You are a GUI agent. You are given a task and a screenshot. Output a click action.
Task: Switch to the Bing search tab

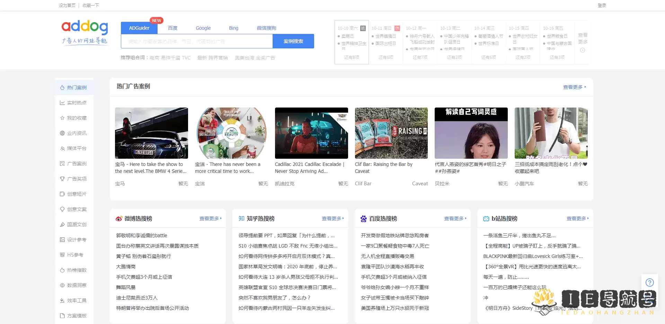click(233, 28)
